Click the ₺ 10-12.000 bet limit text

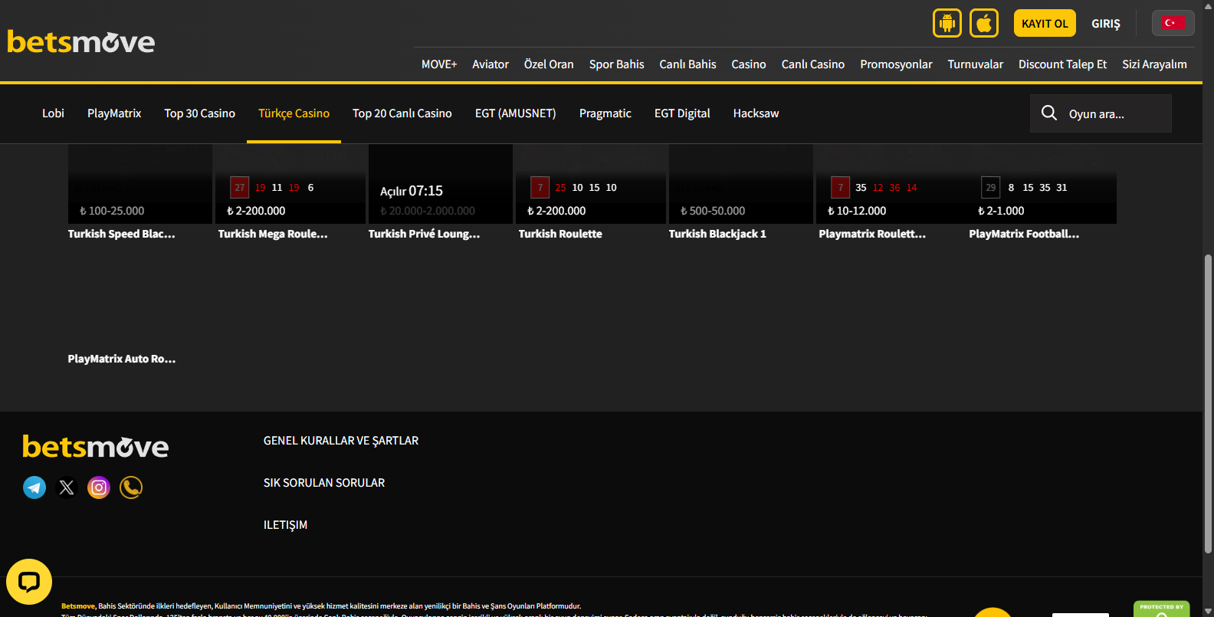857,211
